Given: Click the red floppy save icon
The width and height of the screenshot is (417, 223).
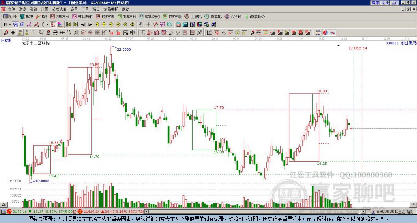Looking at the screenshot, I should pyautogui.click(x=200, y=25).
